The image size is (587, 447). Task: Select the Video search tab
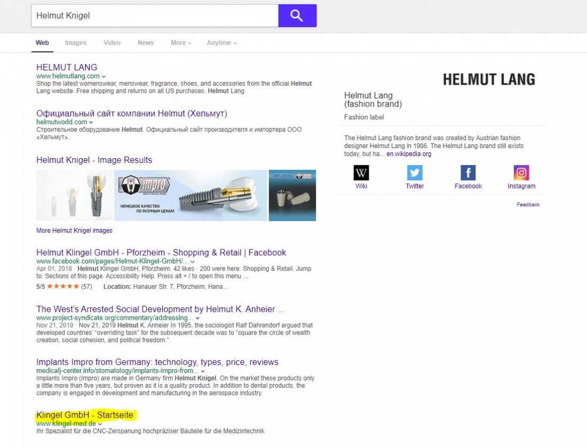click(112, 43)
